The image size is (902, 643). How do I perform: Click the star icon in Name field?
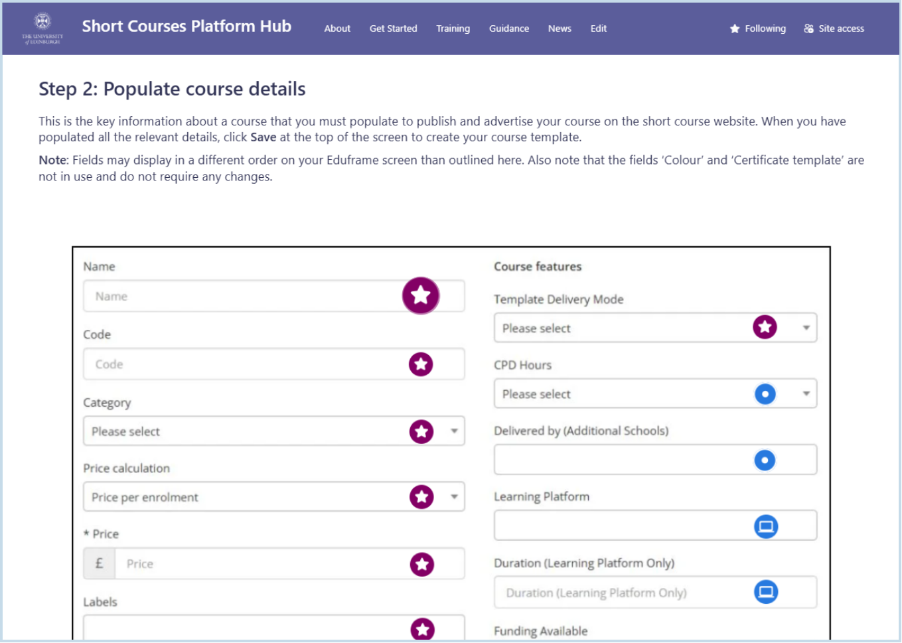[421, 296]
